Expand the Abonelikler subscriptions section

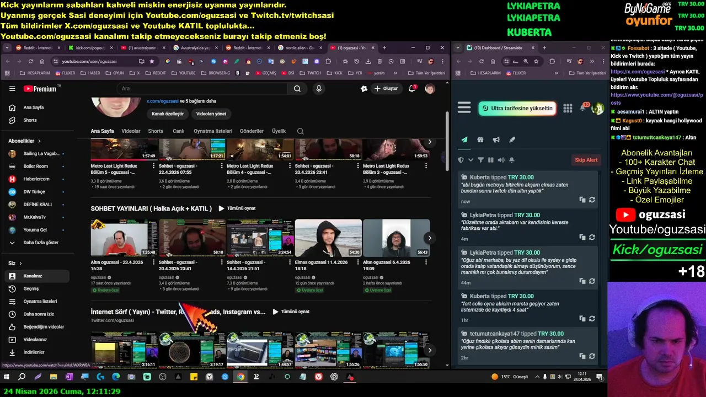click(24, 141)
